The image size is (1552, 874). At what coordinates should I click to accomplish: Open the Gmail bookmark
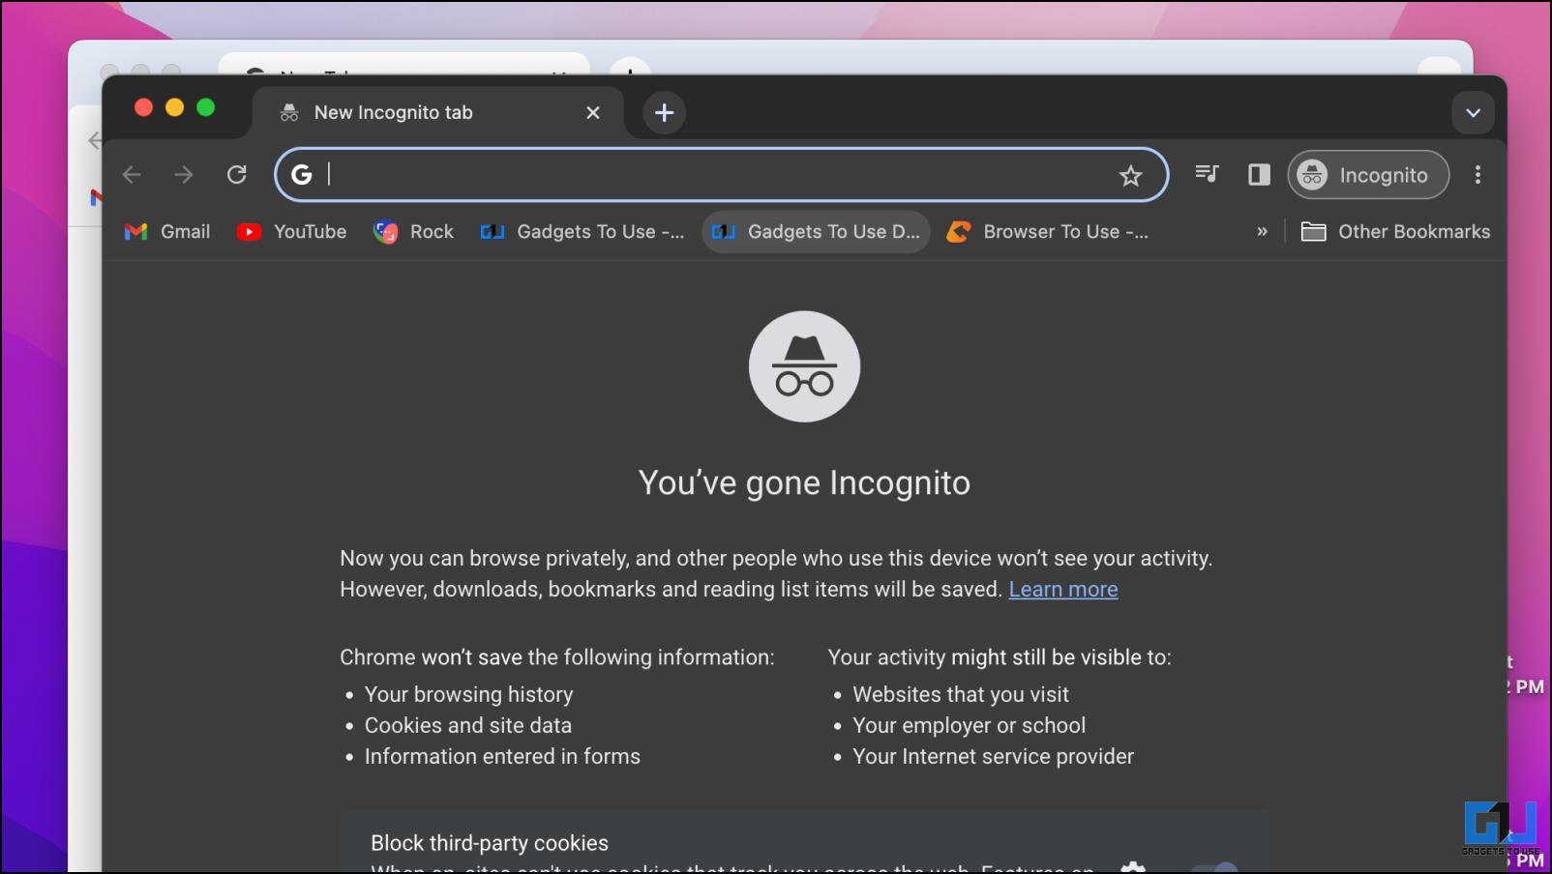tap(167, 232)
